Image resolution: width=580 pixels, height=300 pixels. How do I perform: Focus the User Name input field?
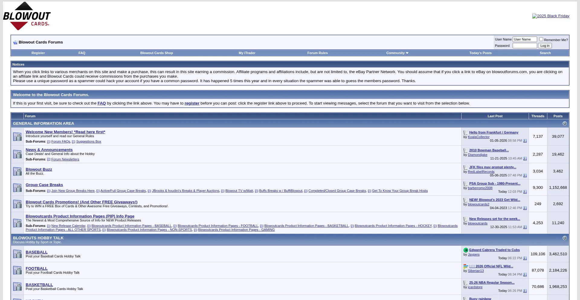[x=525, y=39]
